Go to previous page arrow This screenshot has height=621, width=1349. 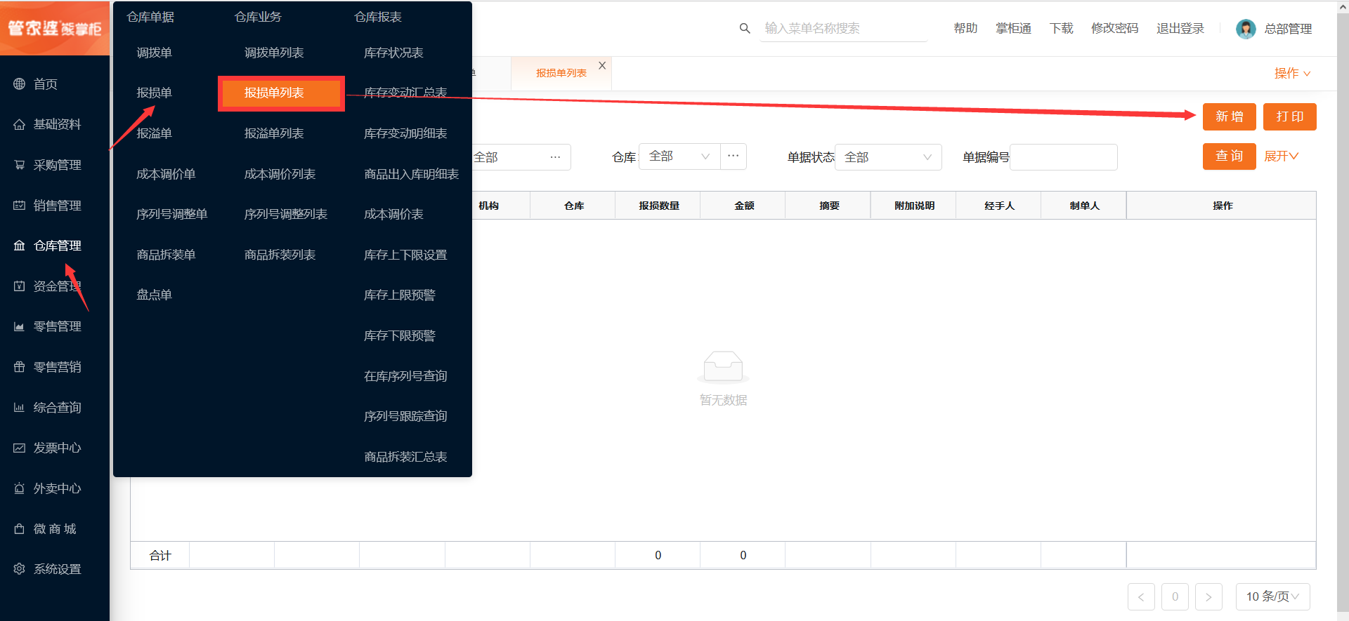click(x=1141, y=597)
